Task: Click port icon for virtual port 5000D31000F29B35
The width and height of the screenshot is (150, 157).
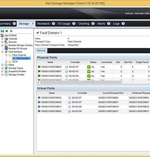Action: 39,98
